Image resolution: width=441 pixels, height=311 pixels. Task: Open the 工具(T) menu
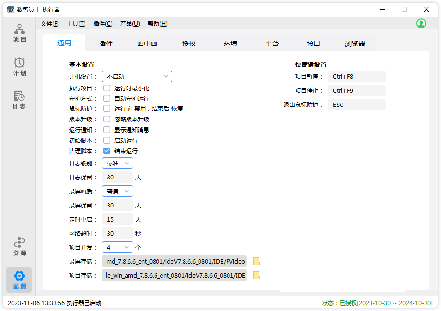76,24
